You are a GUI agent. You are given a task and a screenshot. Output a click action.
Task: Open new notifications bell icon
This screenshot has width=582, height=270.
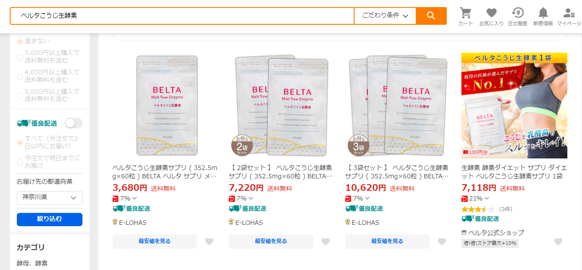543,13
